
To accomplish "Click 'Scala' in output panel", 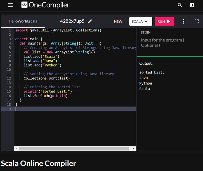I will click(x=145, y=89).
